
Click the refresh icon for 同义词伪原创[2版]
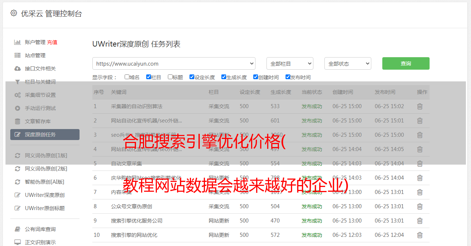tap(17, 169)
